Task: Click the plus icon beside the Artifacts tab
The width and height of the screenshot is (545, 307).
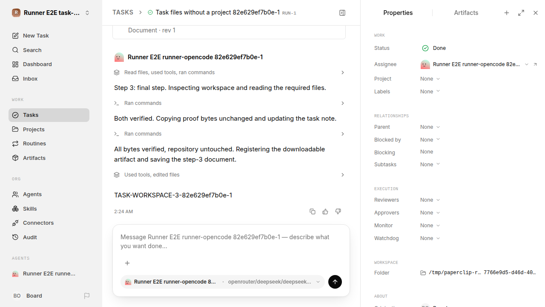Action: (507, 13)
